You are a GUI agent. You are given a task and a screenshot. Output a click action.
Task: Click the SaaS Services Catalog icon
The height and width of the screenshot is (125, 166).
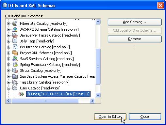[15, 59]
